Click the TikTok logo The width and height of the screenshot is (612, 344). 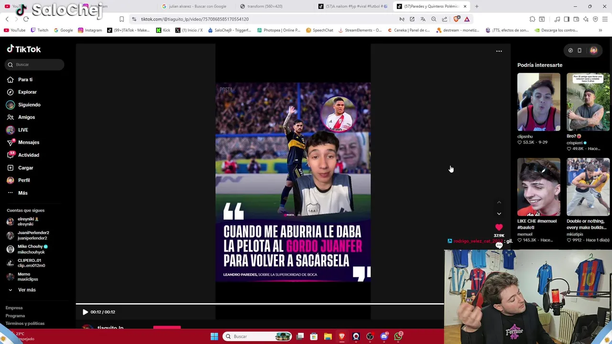[x=24, y=49]
